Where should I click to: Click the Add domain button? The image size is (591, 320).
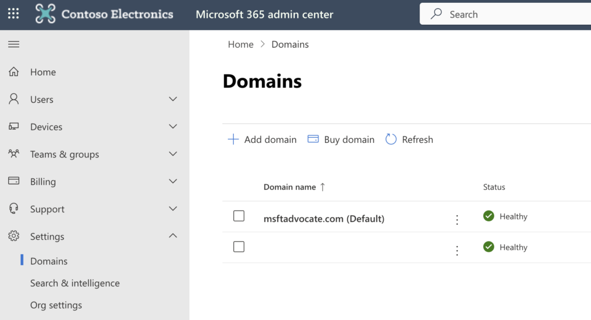click(x=262, y=140)
